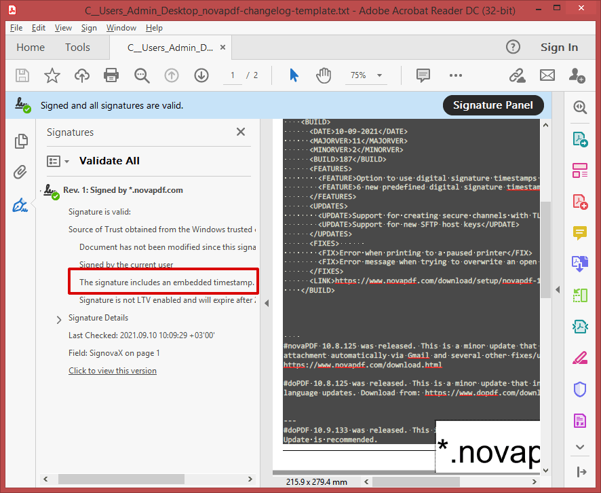This screenshot has height=493, width=601.
Task: Collapse the Rev. 1 signature tree node
Action: [41, 190]
